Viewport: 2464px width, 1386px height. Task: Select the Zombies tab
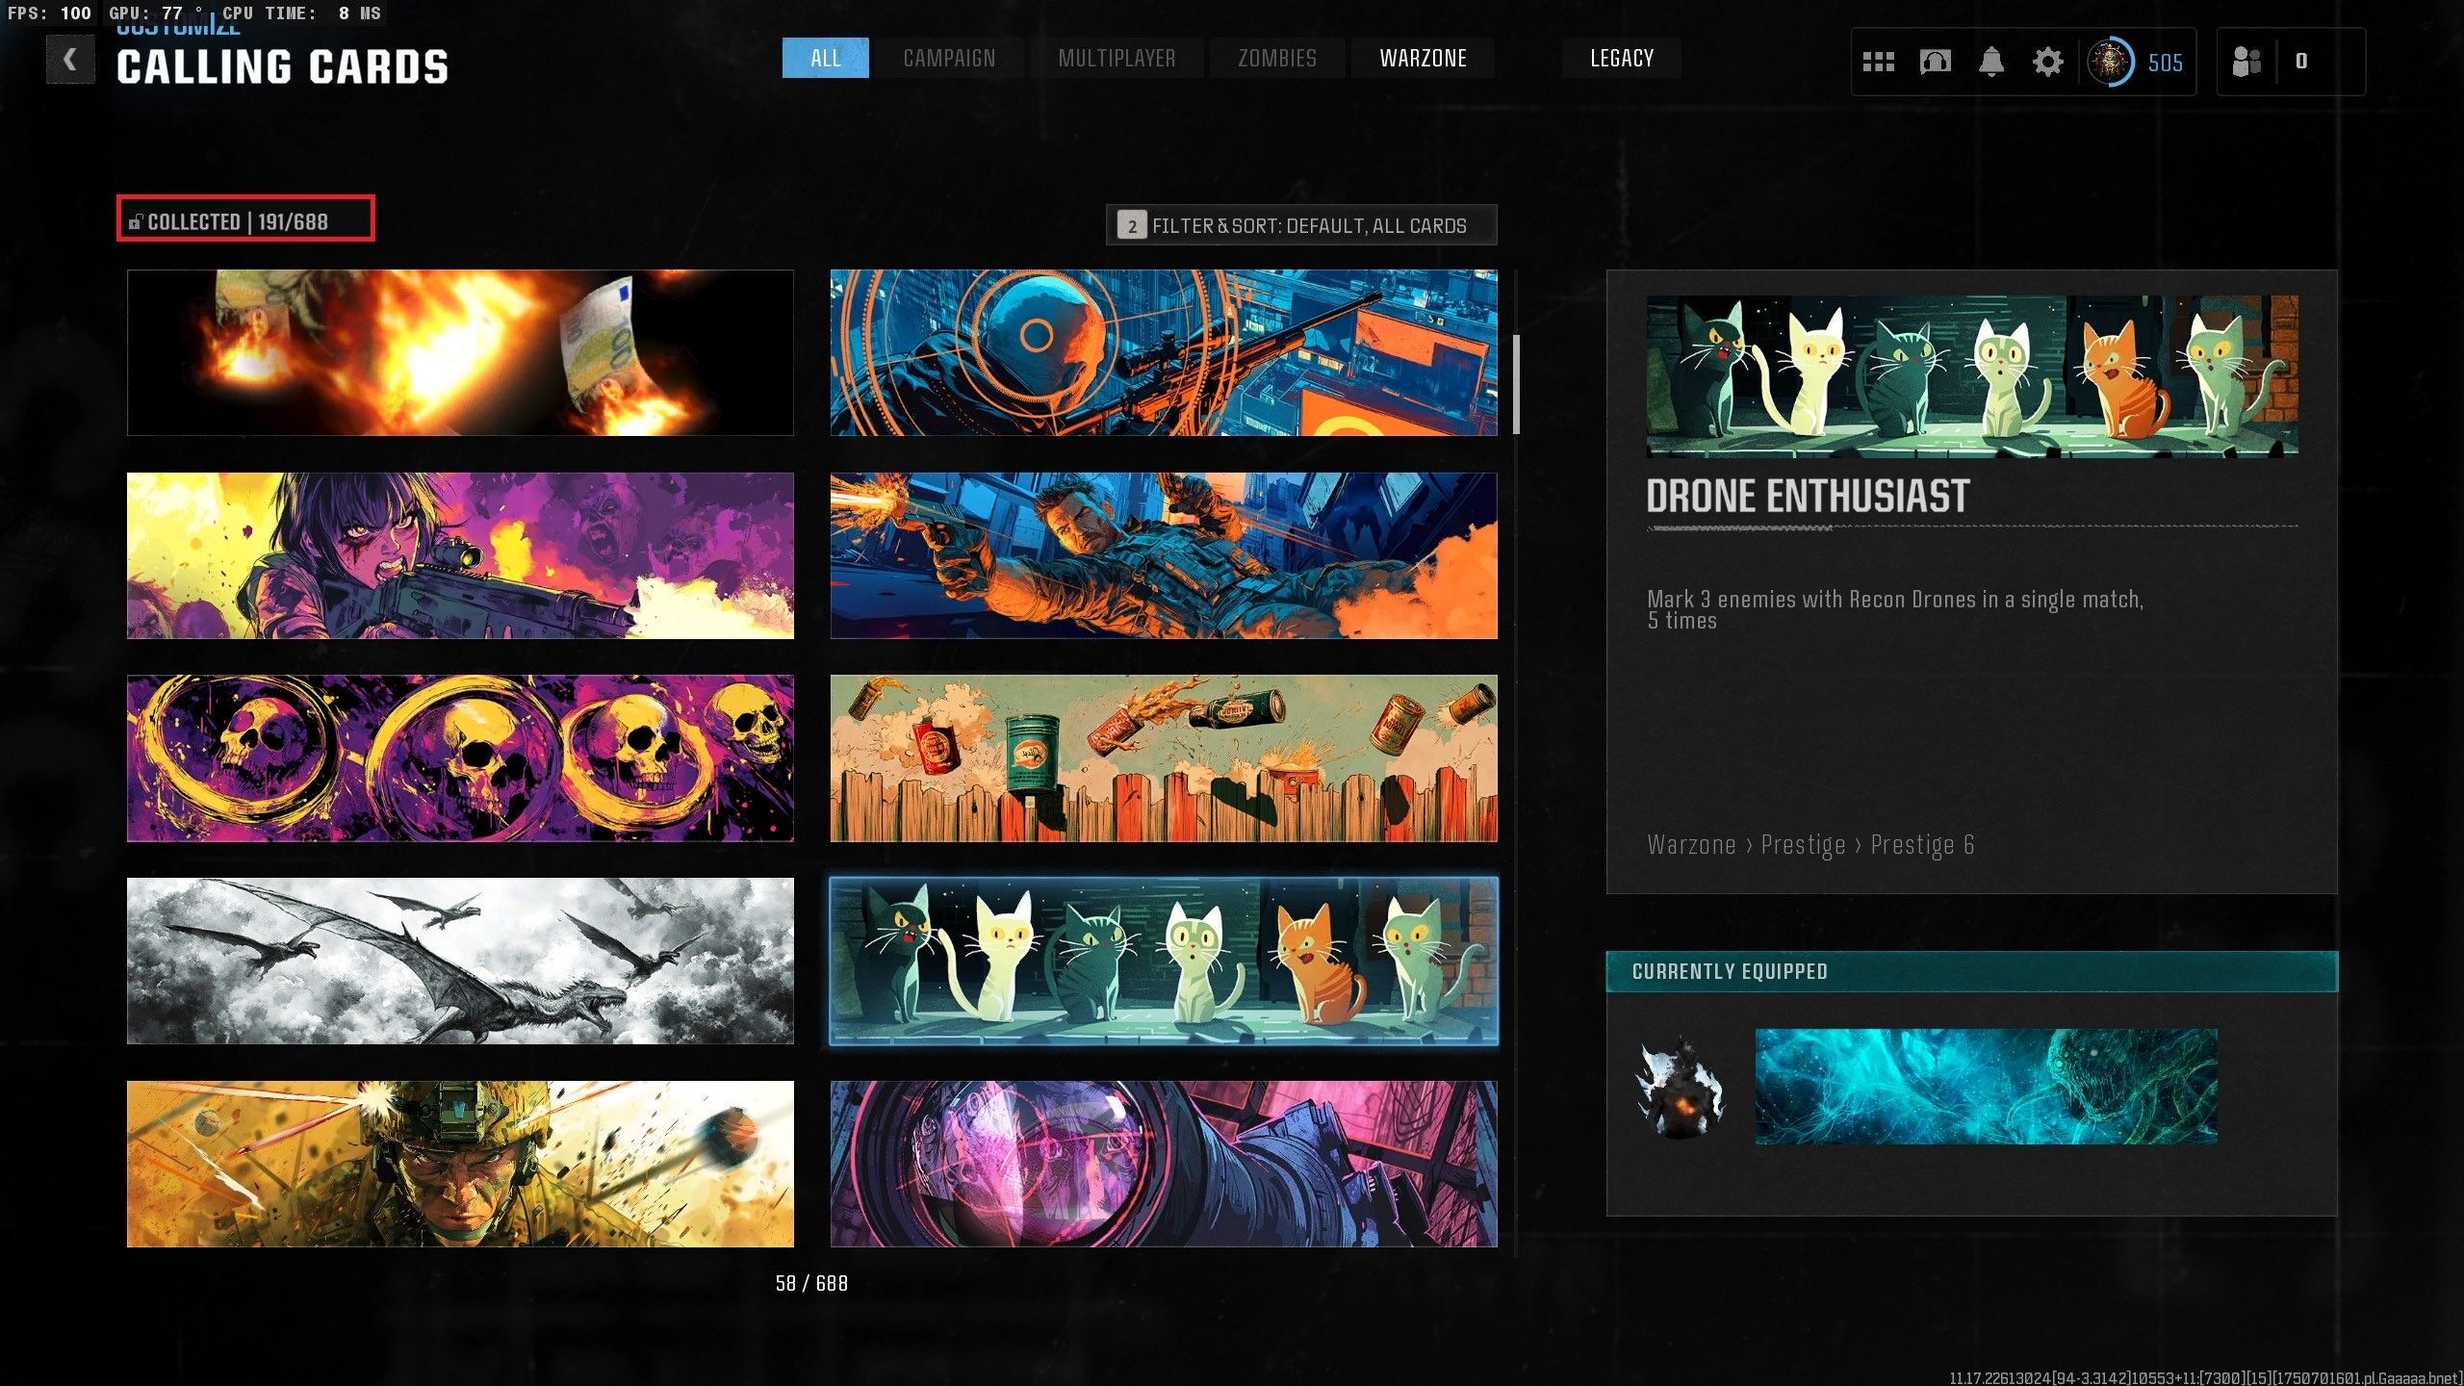pyautogui.click(x=1277, y=59)
